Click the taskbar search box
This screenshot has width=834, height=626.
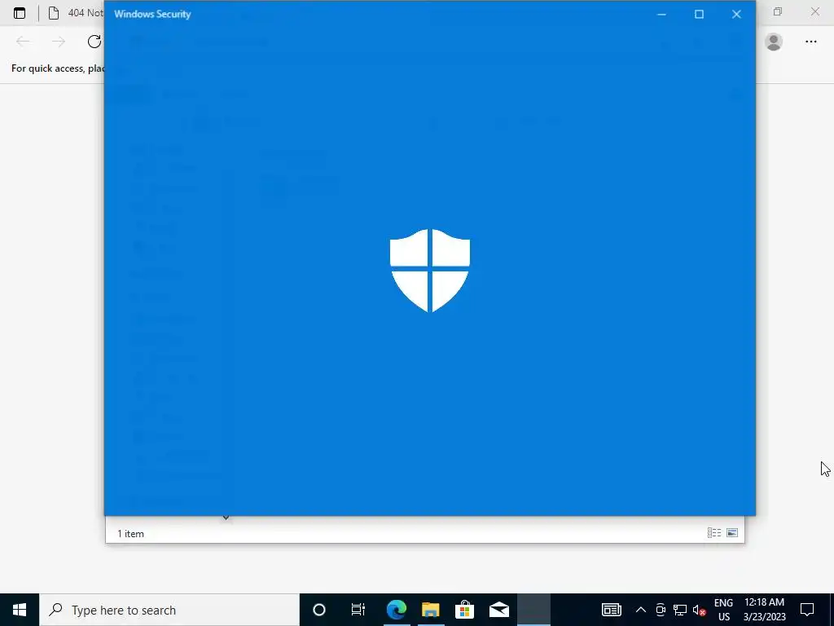tap(169, 610)
